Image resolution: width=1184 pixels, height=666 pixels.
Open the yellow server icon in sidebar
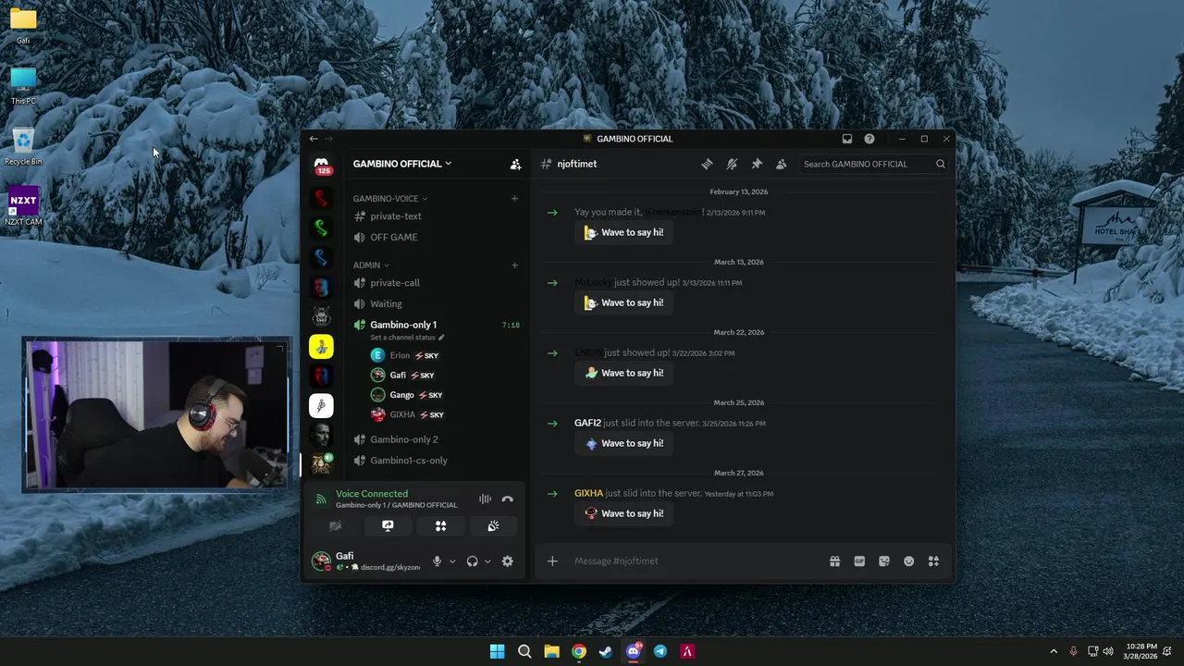click(321, 346)
